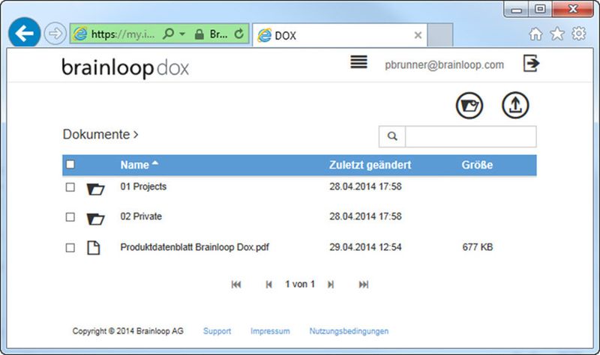Go to previous page arrow
The height and width of the screenshot is (355, 600).
pos(268,285)
